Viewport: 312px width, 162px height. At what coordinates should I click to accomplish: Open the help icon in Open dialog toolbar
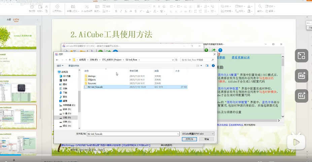[x=213, y=66]
